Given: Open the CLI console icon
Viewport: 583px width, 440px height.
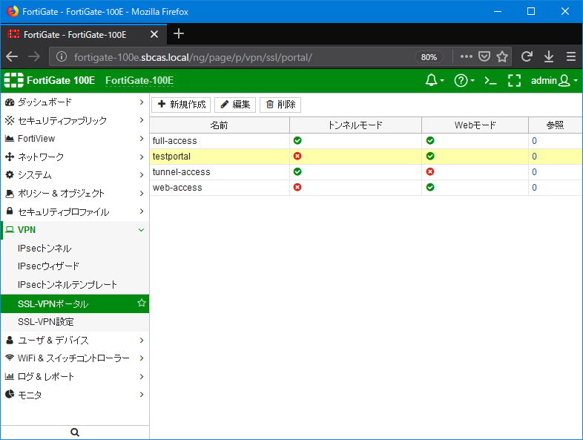Looking at the screenshot, I should 490,80.
